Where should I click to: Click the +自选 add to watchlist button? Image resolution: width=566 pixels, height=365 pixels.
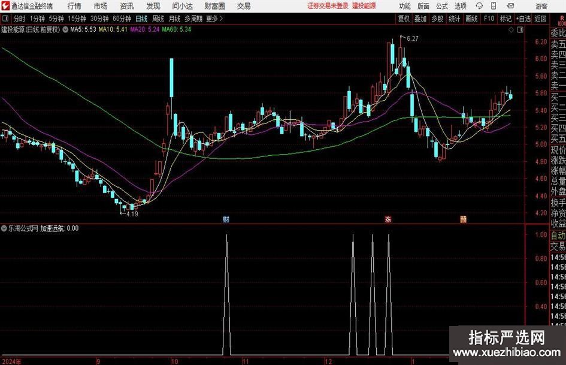coord(523,19)
